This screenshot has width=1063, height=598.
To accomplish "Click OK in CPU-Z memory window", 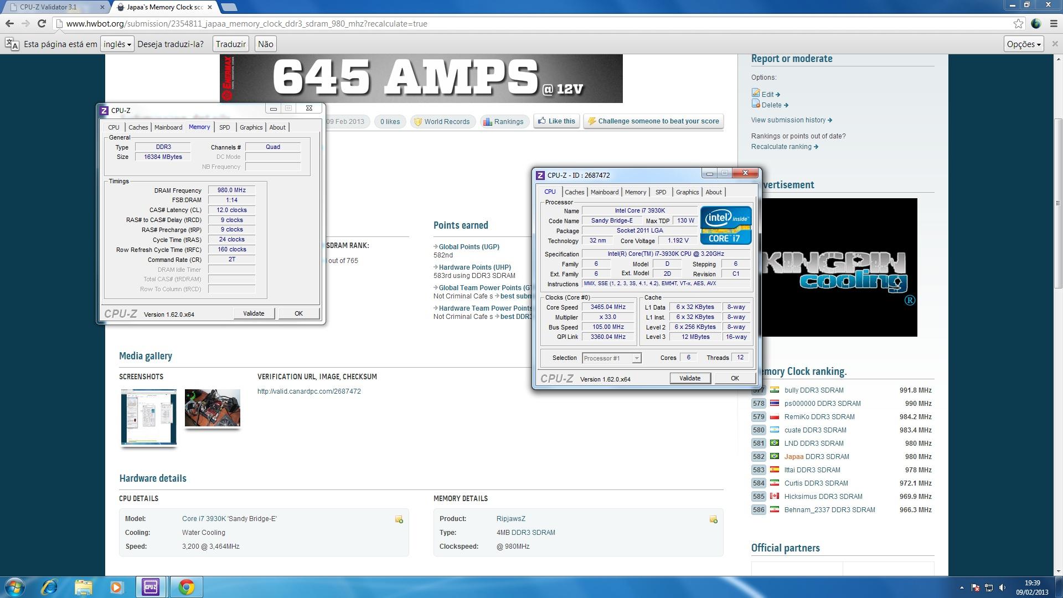I will (x=298, y=313).
